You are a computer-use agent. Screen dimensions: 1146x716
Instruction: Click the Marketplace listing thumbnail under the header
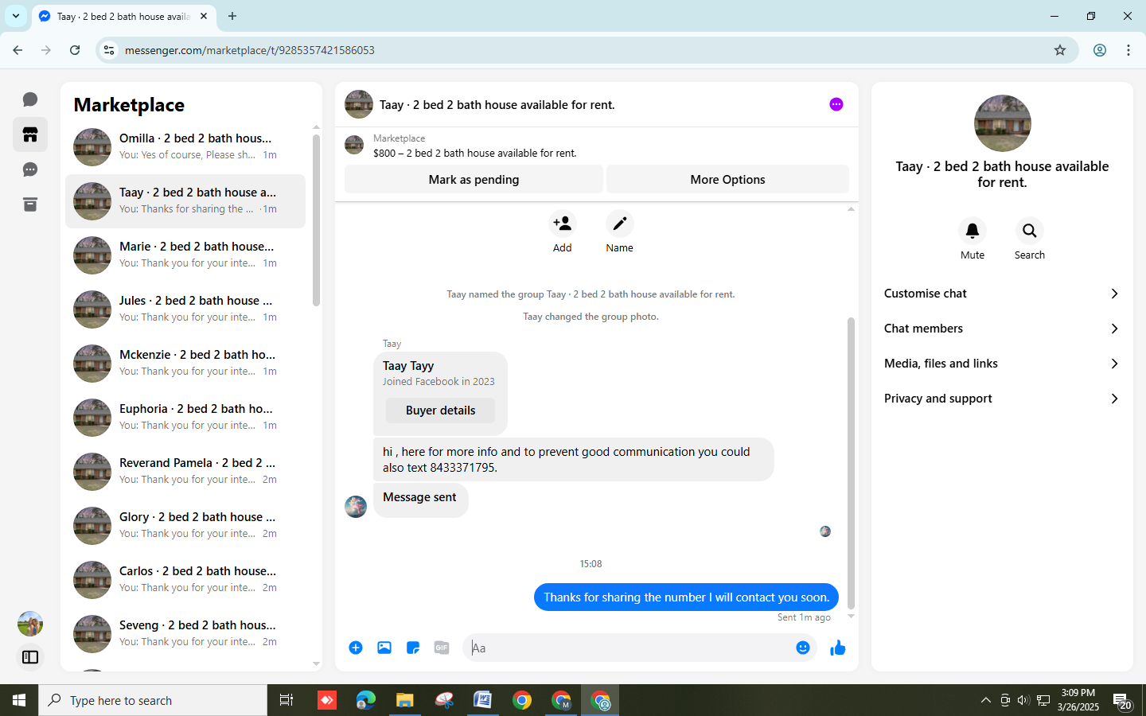pyautogui.click(x=354, y=145)
